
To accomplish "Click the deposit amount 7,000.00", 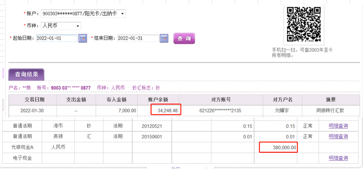I will (x=127, y=111).
